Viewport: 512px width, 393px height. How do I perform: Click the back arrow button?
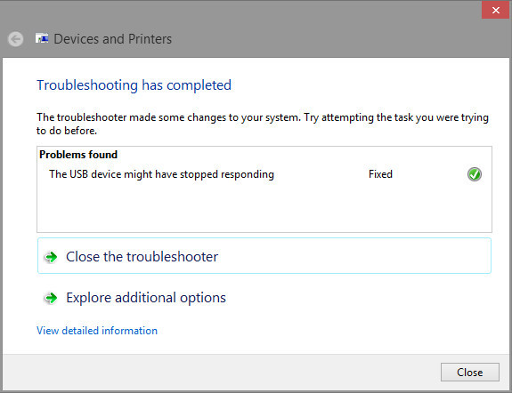click(x=15, y=39)
